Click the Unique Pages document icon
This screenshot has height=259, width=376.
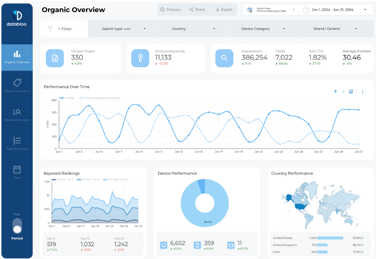(55, 58)
